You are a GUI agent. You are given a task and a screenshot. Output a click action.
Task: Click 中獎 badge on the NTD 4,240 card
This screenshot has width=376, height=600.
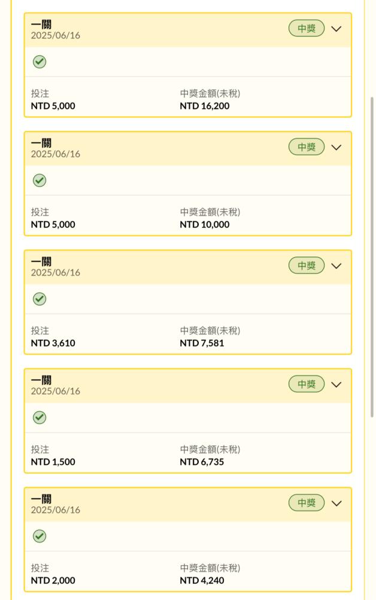[307, 503]
